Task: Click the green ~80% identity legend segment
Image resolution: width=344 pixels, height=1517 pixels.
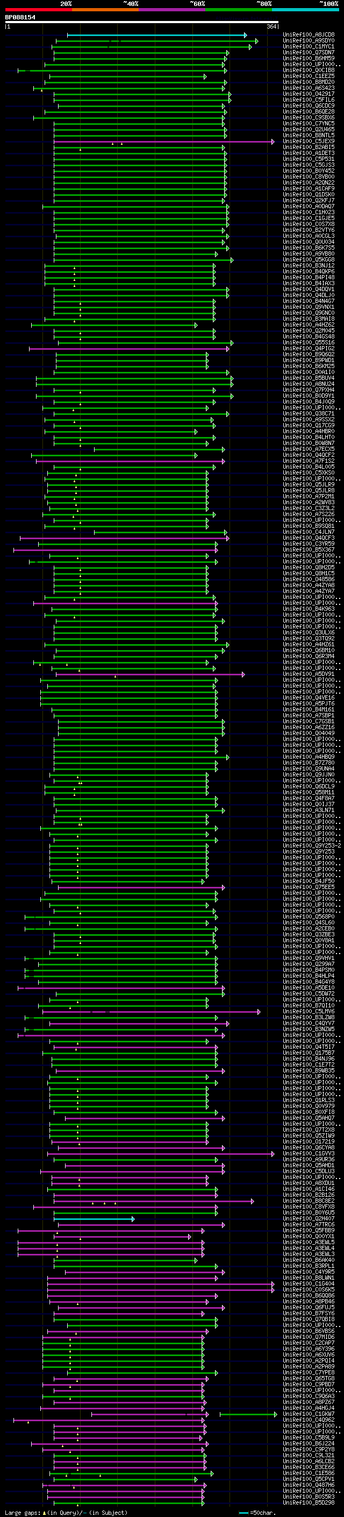Action: point(239,10)
